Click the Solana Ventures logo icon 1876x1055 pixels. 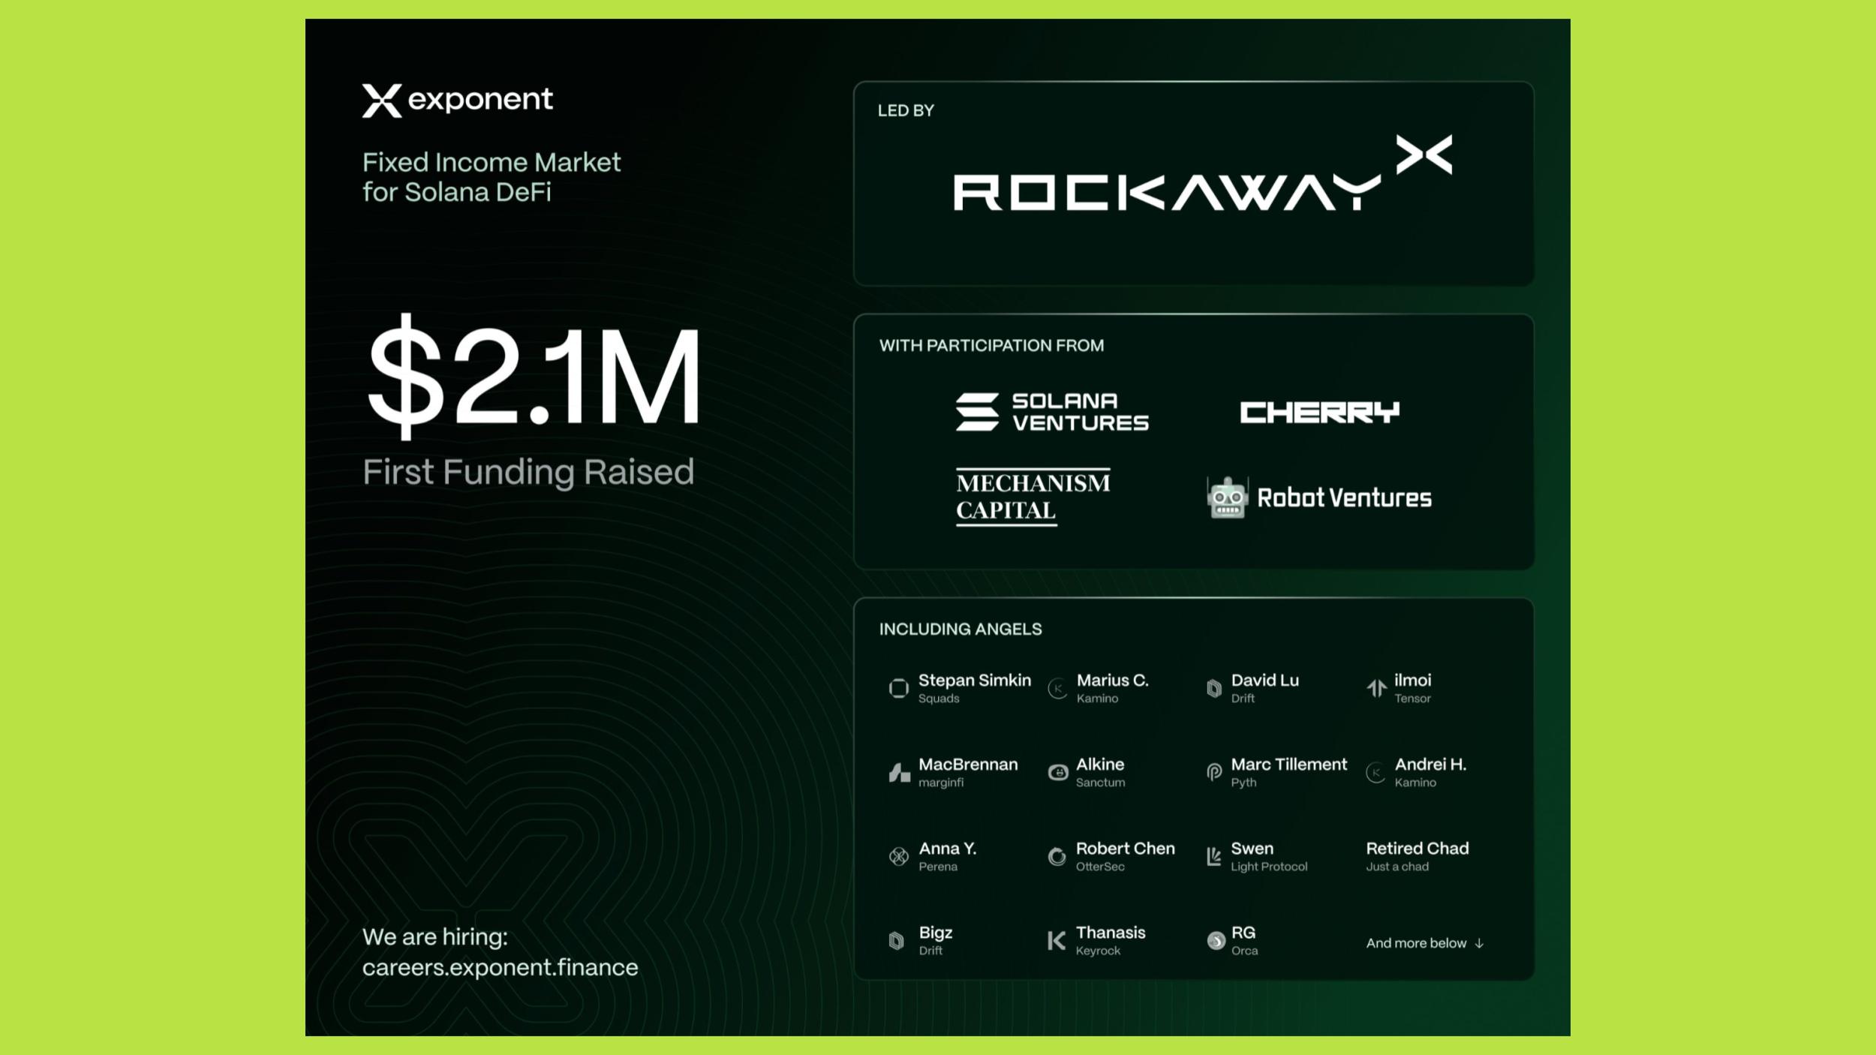(977, 412)
